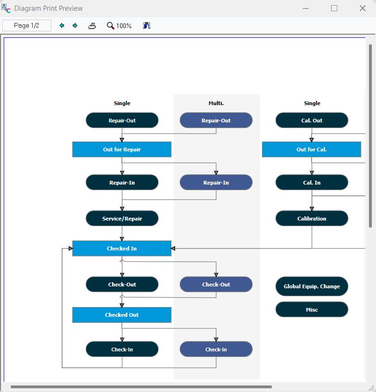This screenshot has width=376, height=392.
Task: Click the Page 1/2 field
Action: tap(27, 26)
